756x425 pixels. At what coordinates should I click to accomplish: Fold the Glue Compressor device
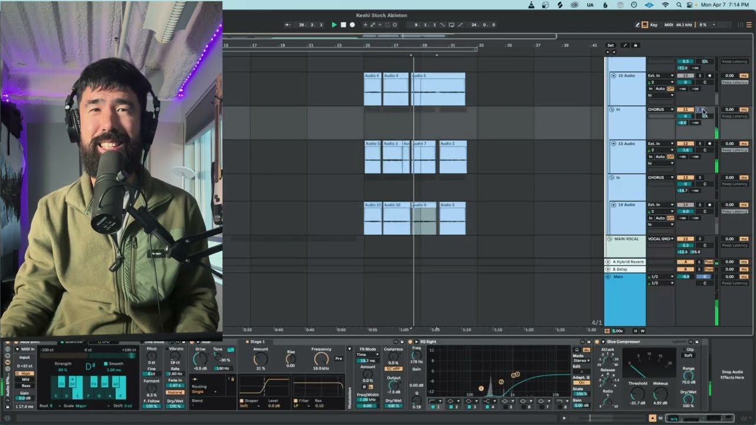(x=603, y=342)
